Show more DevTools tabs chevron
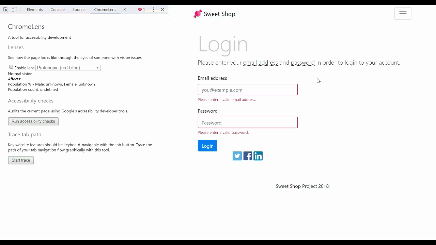This screenshot has height=245, width=436. (125, 10)
